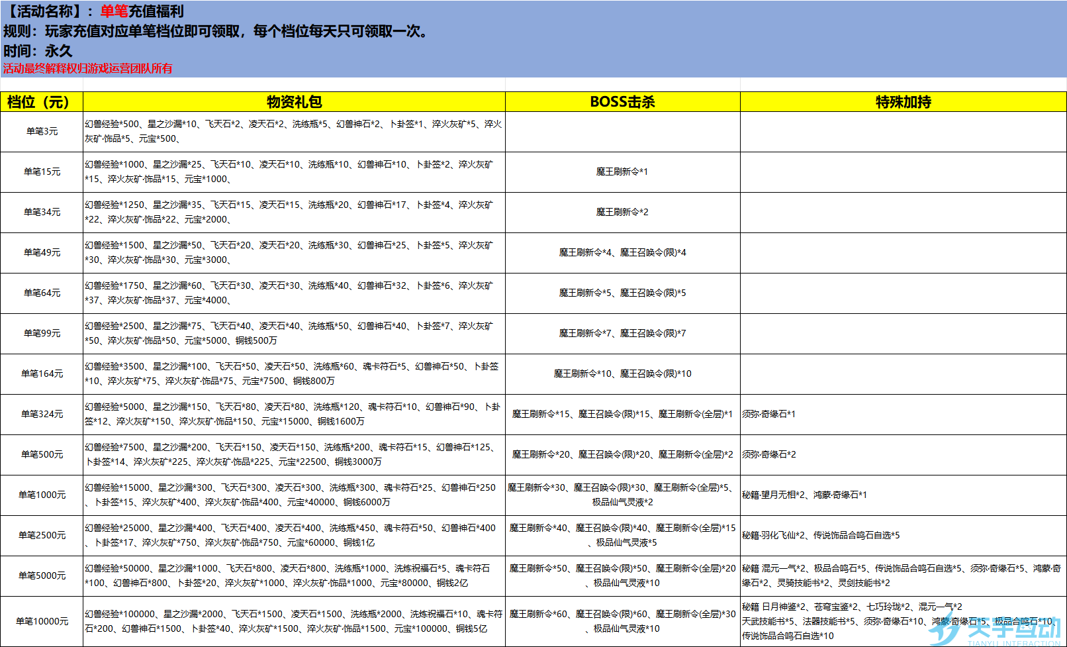
Task: Click the 单笔15元 tier cell
Action: [42, 172]
